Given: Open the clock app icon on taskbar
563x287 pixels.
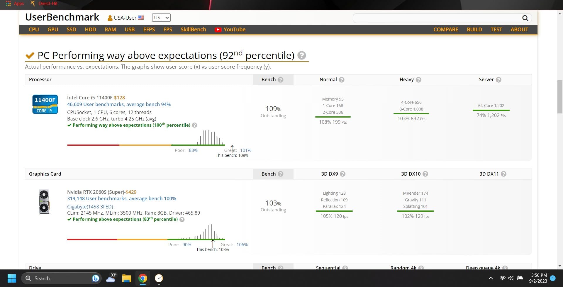Looking at the screenshot, I should (159, 278).
